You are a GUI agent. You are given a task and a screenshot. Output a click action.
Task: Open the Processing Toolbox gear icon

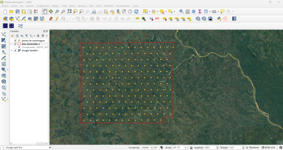click(x=194, y=11)
